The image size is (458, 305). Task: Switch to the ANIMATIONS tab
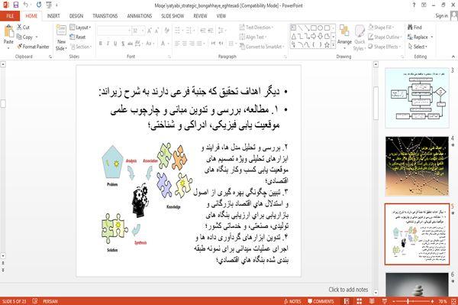[x=140, y=16]
